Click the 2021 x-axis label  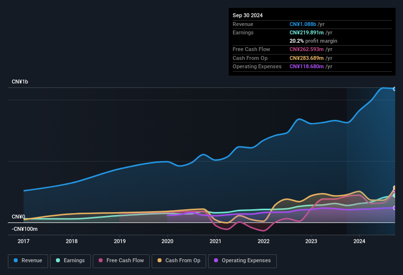click(215, 241)
